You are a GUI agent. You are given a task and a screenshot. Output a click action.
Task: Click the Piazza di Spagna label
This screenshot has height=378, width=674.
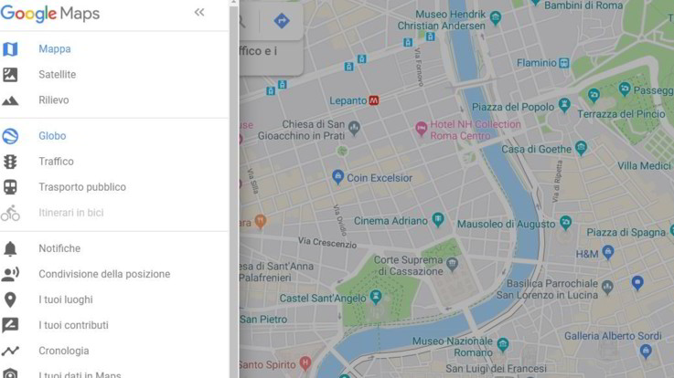pos(626,233)
